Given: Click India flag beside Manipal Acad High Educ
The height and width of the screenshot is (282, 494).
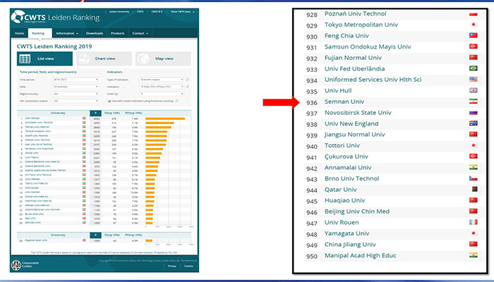Looking at the screenshot, I should [474, 255].
